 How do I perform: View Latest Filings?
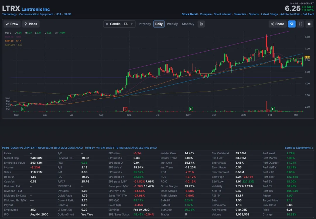pyautogui.click(x=269, y=14)
